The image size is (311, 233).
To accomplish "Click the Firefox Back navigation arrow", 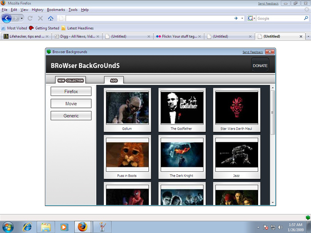I will pyautogui.click(x=6, y=19).
